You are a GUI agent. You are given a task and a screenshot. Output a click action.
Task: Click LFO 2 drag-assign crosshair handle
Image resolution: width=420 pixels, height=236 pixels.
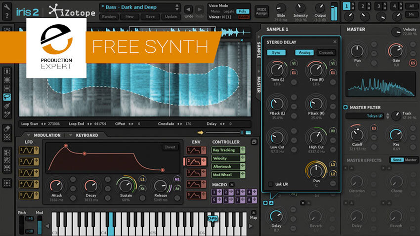tap(36, 161)
